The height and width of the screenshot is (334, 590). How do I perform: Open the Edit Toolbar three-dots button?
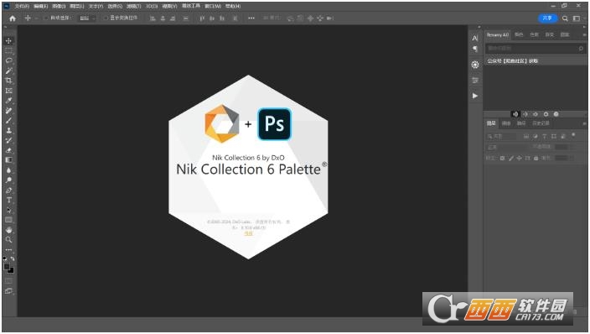click(x=8, y=250)
